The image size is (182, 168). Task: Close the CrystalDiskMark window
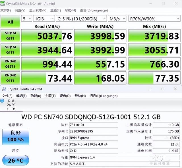point(176,3)
